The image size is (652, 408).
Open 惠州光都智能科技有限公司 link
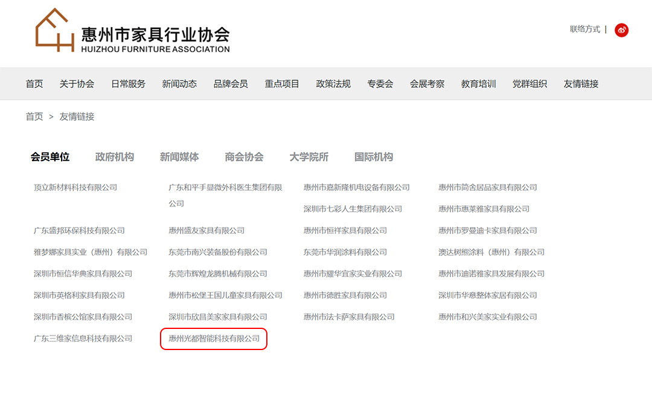coord(214,339)
